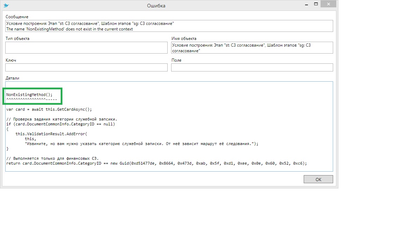Click the 'return card.DocumentCommonInfo' code line

(x=156, y=163)
